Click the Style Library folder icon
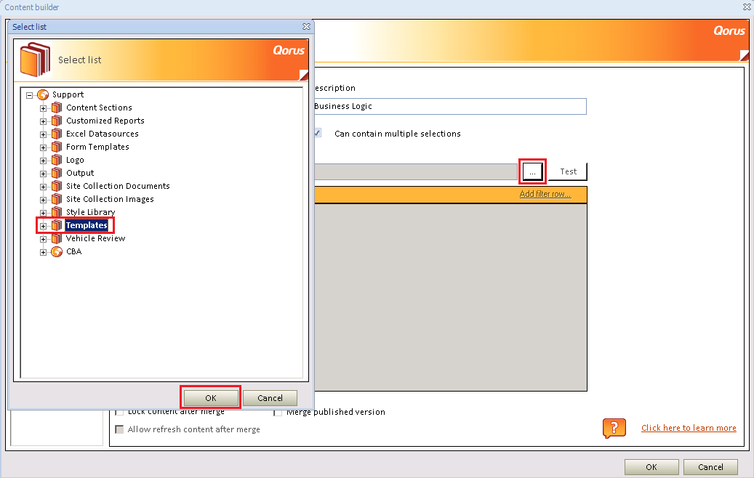Image resolution: width=754 pixels, height=478 pixels. (x=57, y=212)
